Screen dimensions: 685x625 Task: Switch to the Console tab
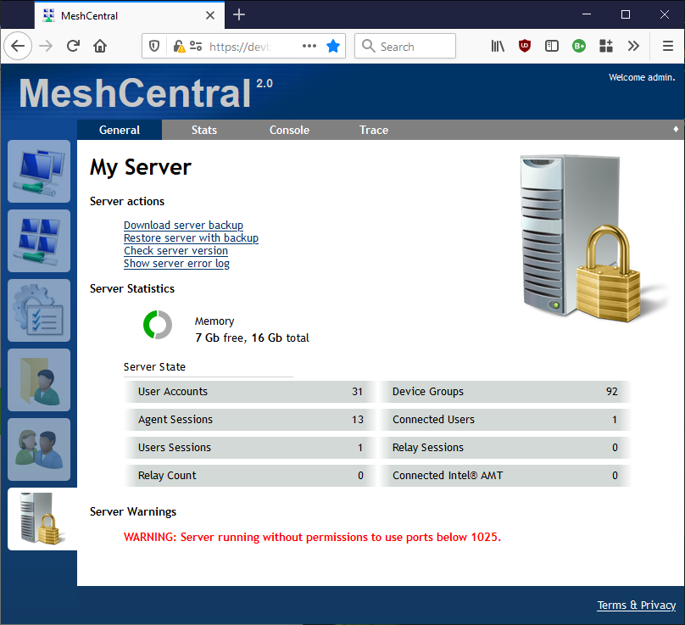coord(289,130)
